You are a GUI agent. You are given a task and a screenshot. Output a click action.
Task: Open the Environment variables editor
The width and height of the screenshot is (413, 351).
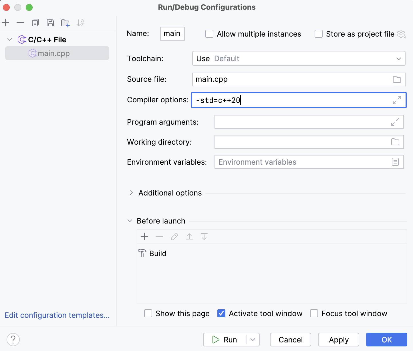point(395,162)
